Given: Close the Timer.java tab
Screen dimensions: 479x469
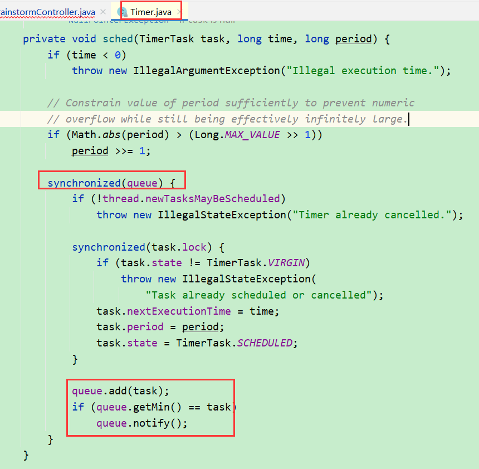Looking at the screenshot, I should (x=179, y=12).
